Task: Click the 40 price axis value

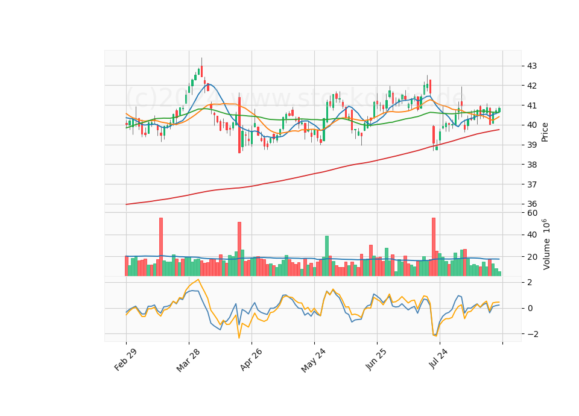Action: [x=532, y=125]
